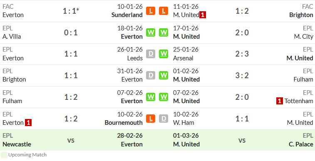This screenshot has height=161, width=315.
Task: Open the 1:1* Everton vs Sunderland score
Action: tap(71, 11)
